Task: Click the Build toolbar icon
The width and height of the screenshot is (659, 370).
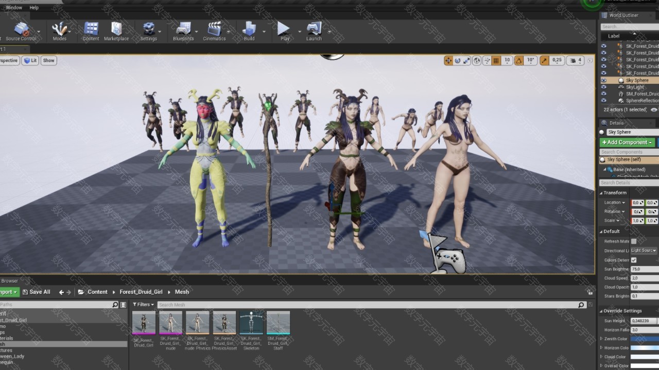Action: click(x=249, y=31)
